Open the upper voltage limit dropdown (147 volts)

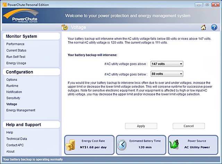[167, 64]
